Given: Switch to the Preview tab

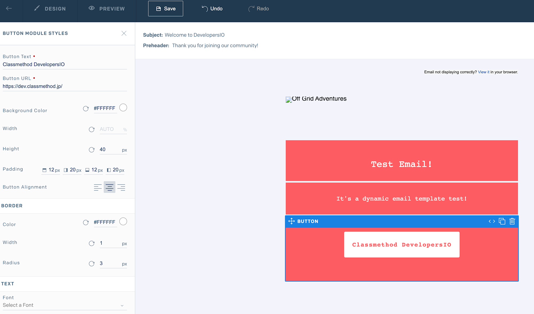Looking at the screenshot, I should point(107,9).
